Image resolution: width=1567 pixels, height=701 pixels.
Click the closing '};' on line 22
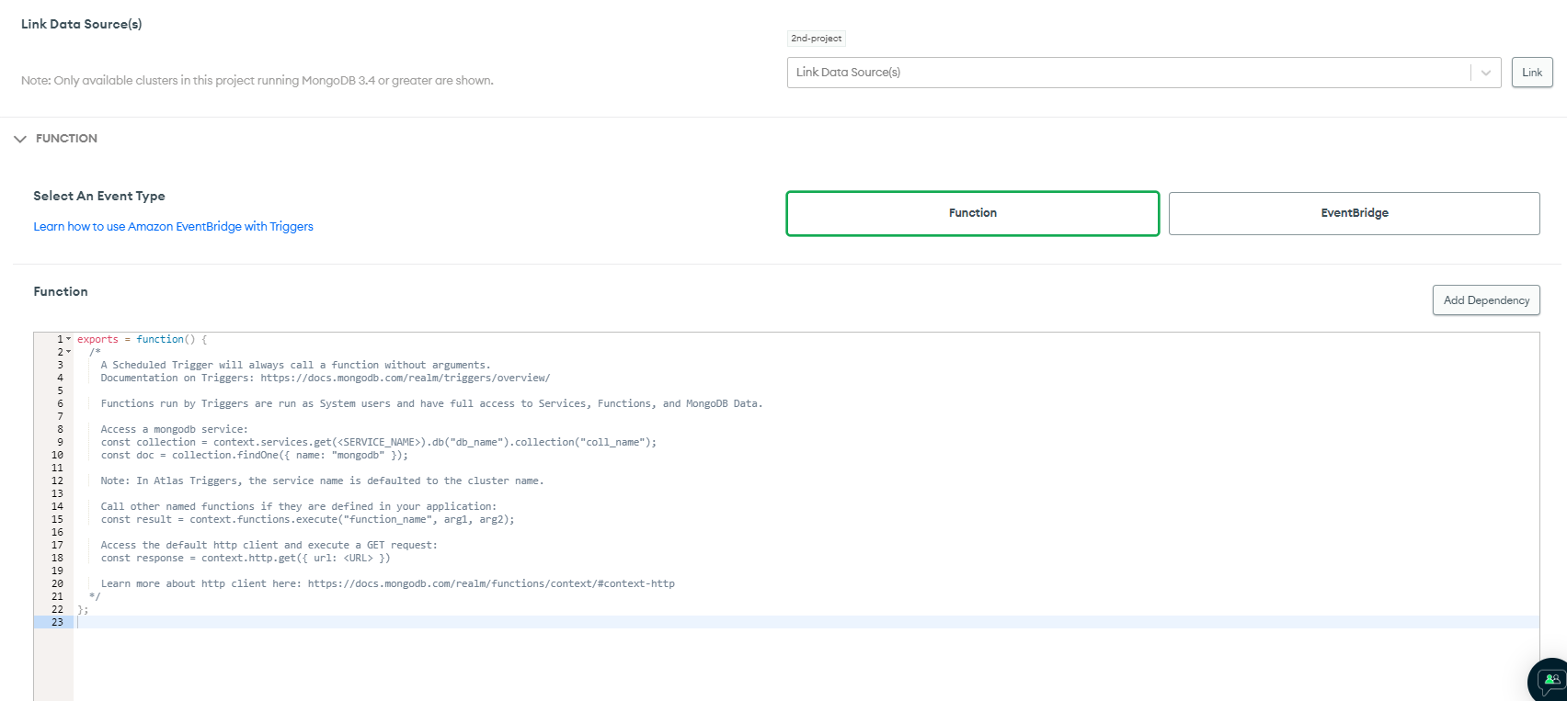coord(83,610)
